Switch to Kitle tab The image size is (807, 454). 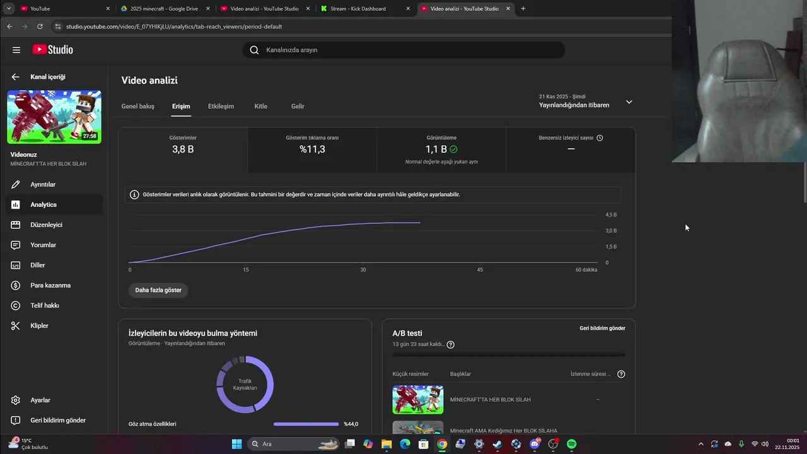261,107
